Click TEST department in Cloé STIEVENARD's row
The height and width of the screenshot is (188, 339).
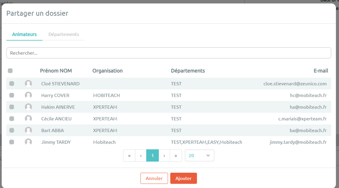176,84
